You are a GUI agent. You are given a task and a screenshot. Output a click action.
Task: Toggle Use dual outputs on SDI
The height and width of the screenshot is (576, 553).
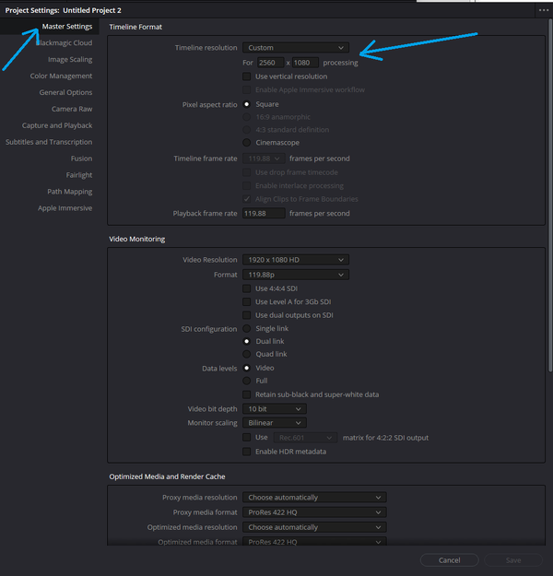point(247,315)
